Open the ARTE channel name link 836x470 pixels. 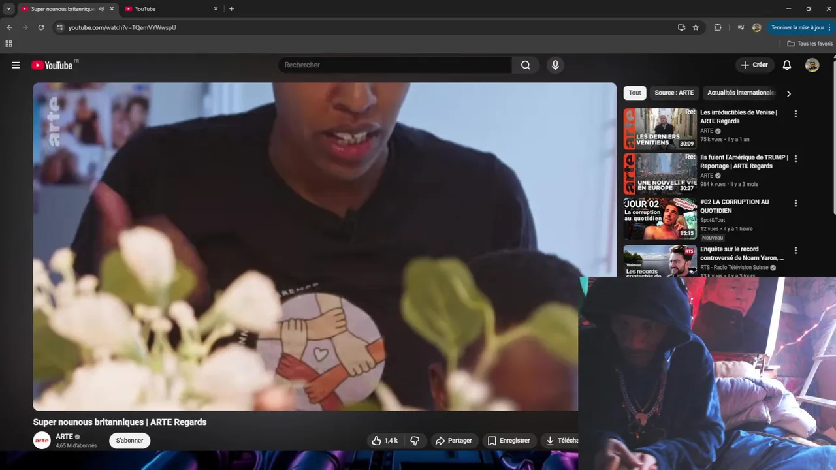click(x=64, y=437)
